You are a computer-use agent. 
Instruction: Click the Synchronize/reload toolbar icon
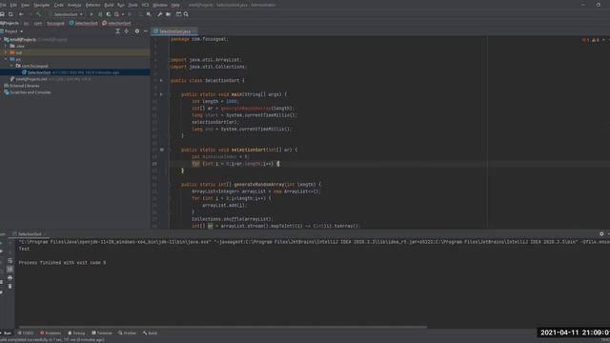pos(10,14)
